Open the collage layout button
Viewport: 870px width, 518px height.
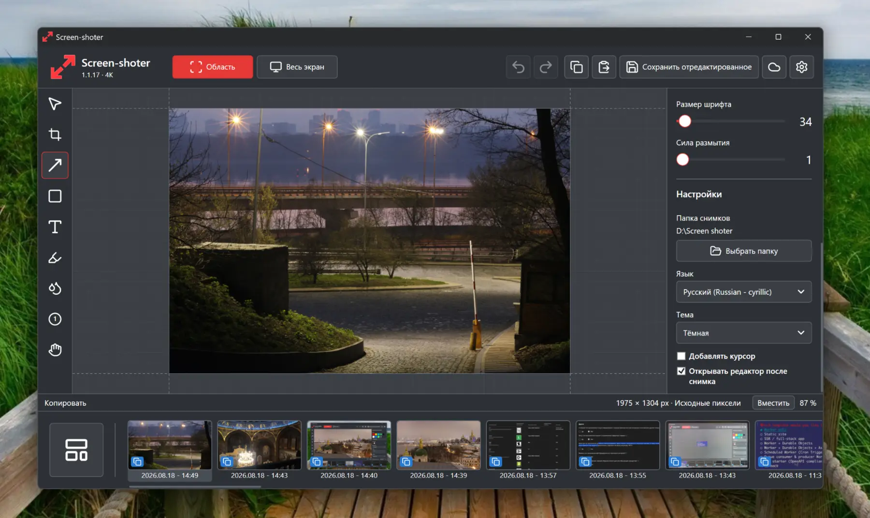(x=76, y=450)
